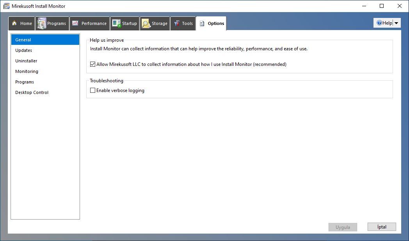Open Desktop Control options category
This screenshot has height=241, width=409.
tap(45, 92)
